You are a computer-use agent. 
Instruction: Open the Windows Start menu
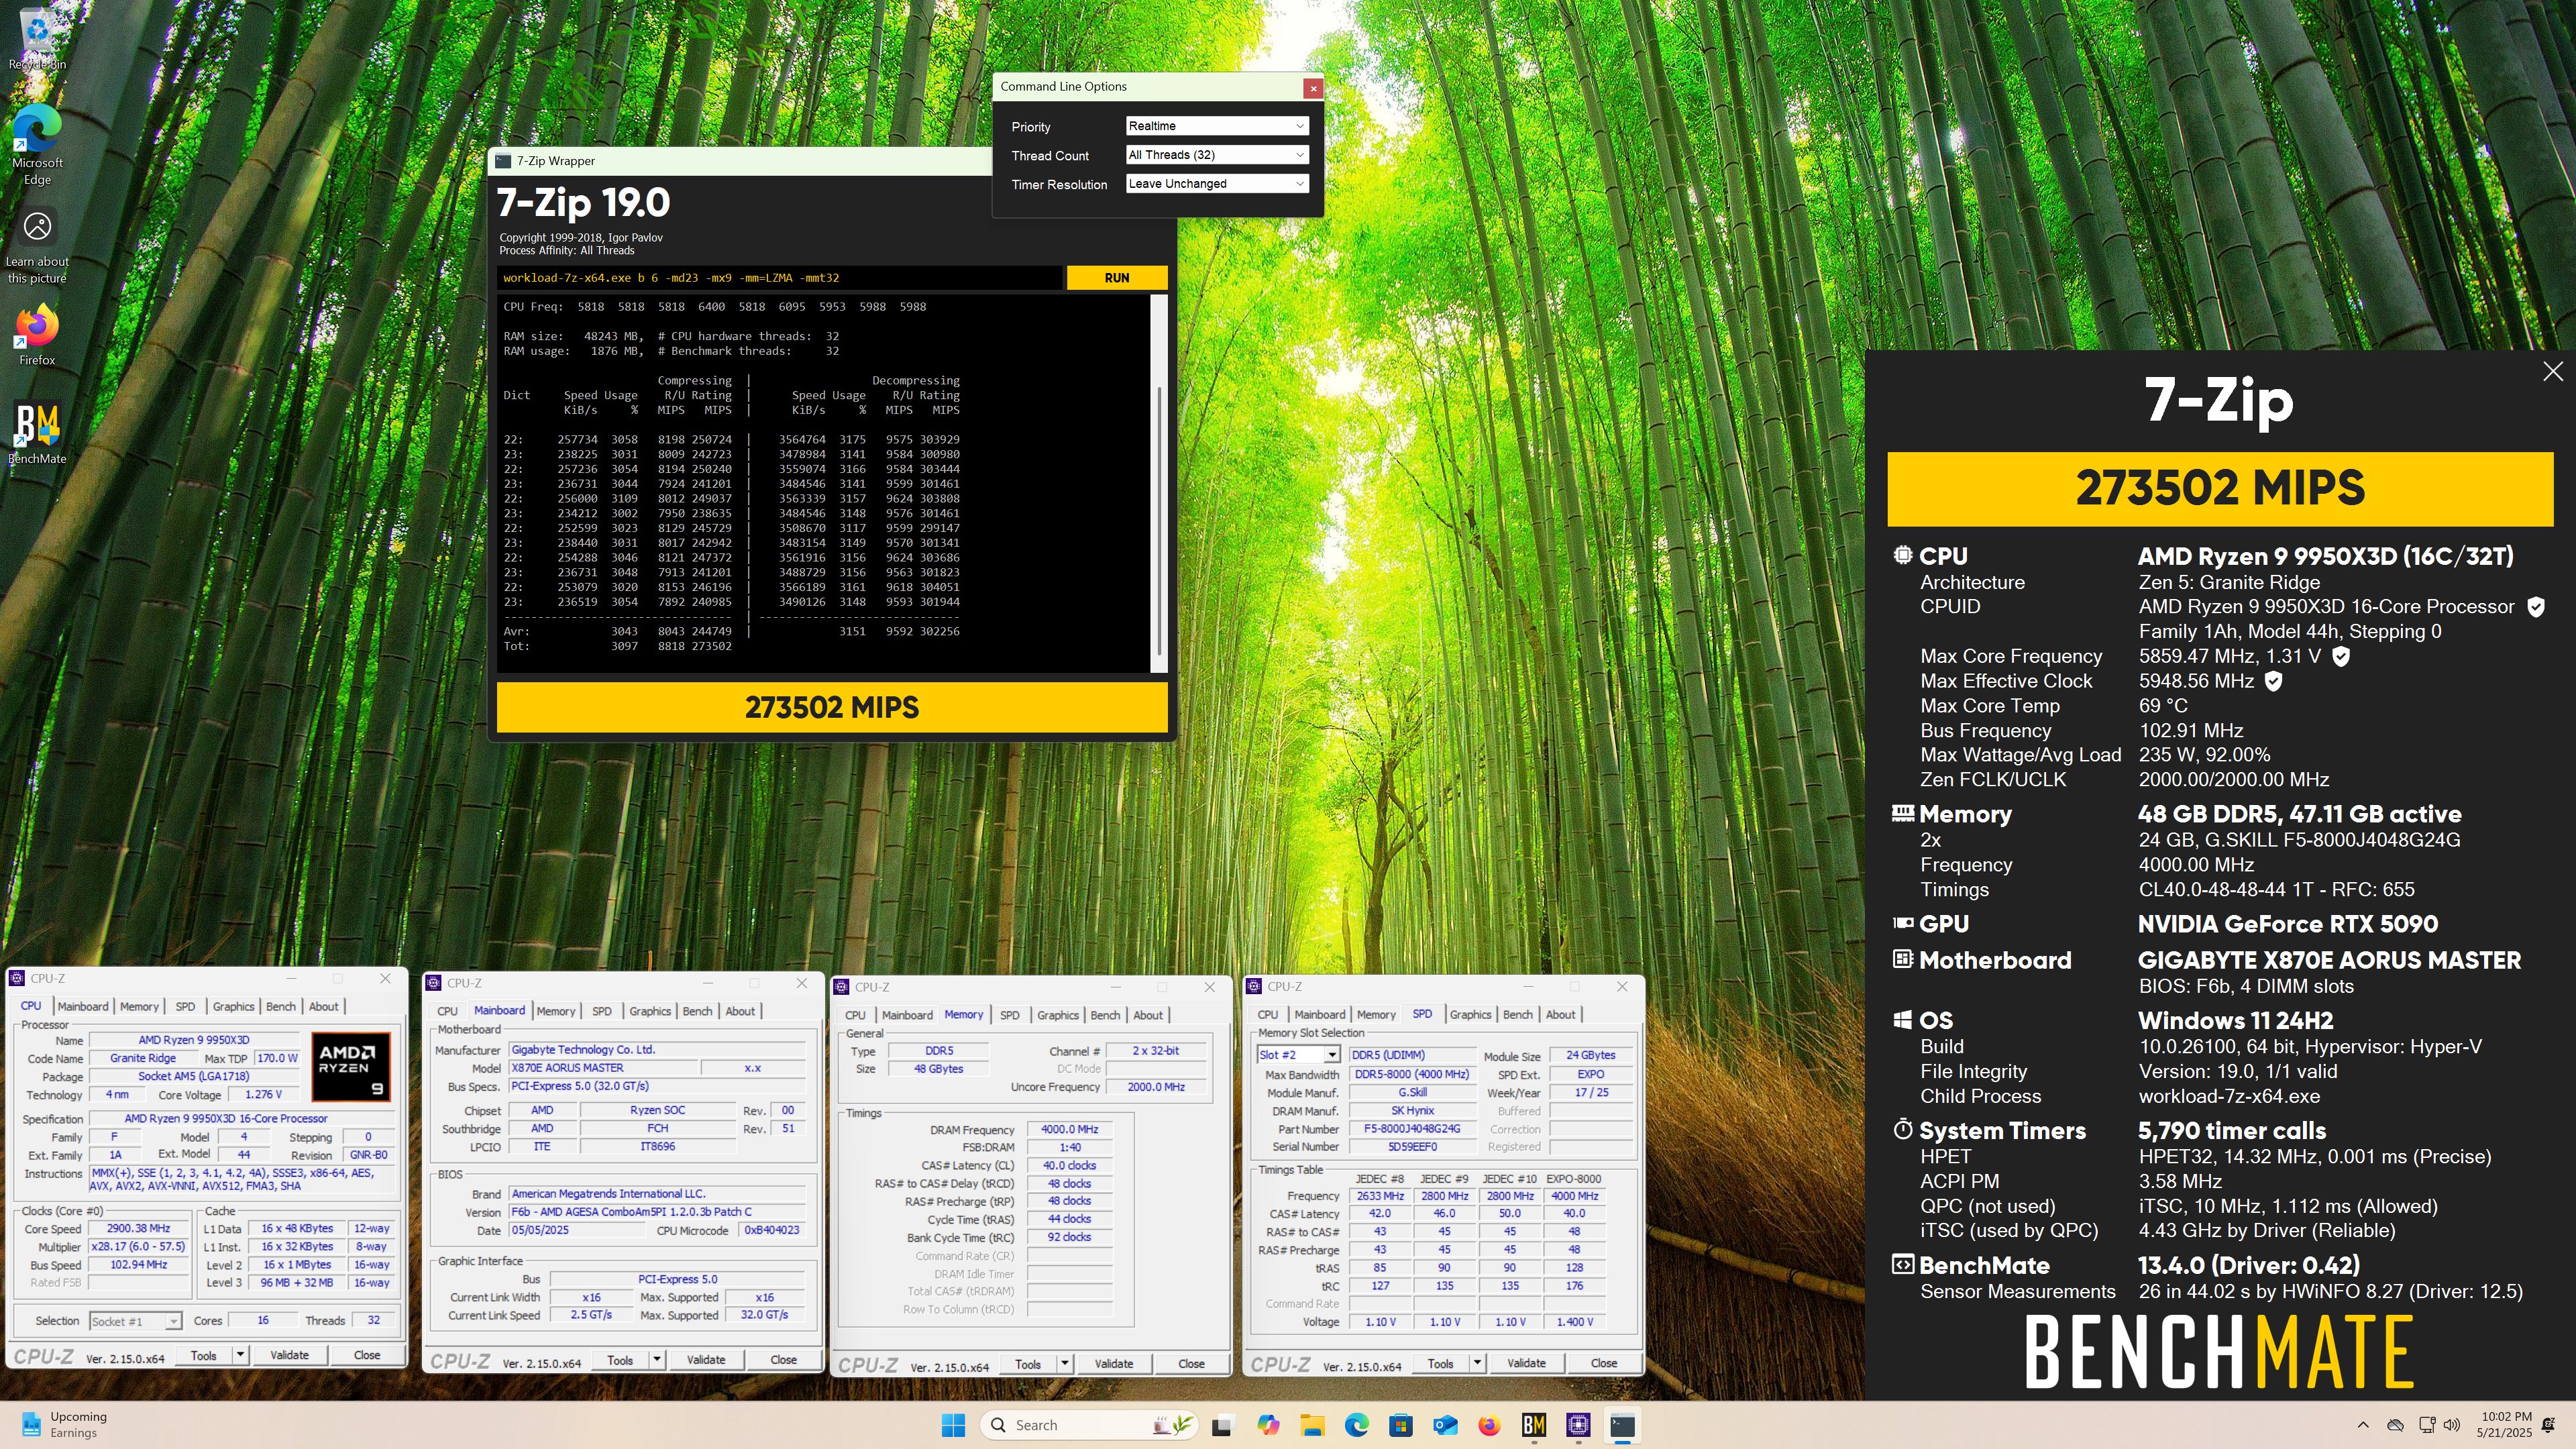(x=953, y=1425)
